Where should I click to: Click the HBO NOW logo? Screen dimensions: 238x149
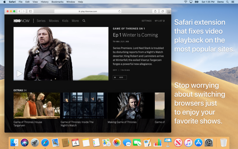point(22,21)
